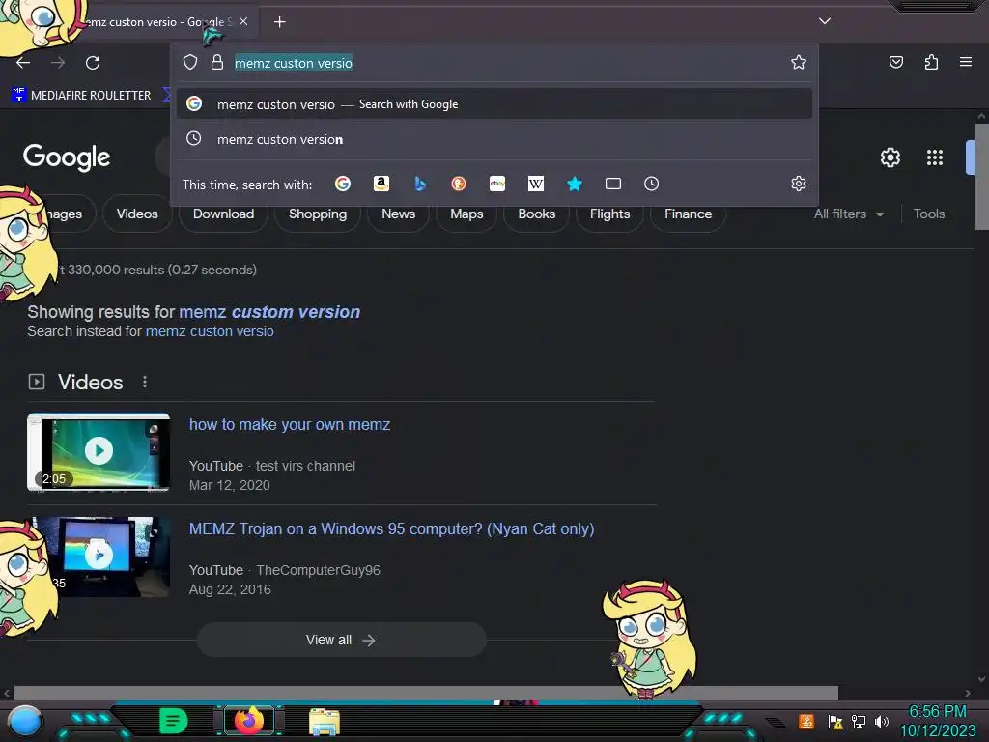
Task: Switch to Videos results tab
Action: [137, 214]
